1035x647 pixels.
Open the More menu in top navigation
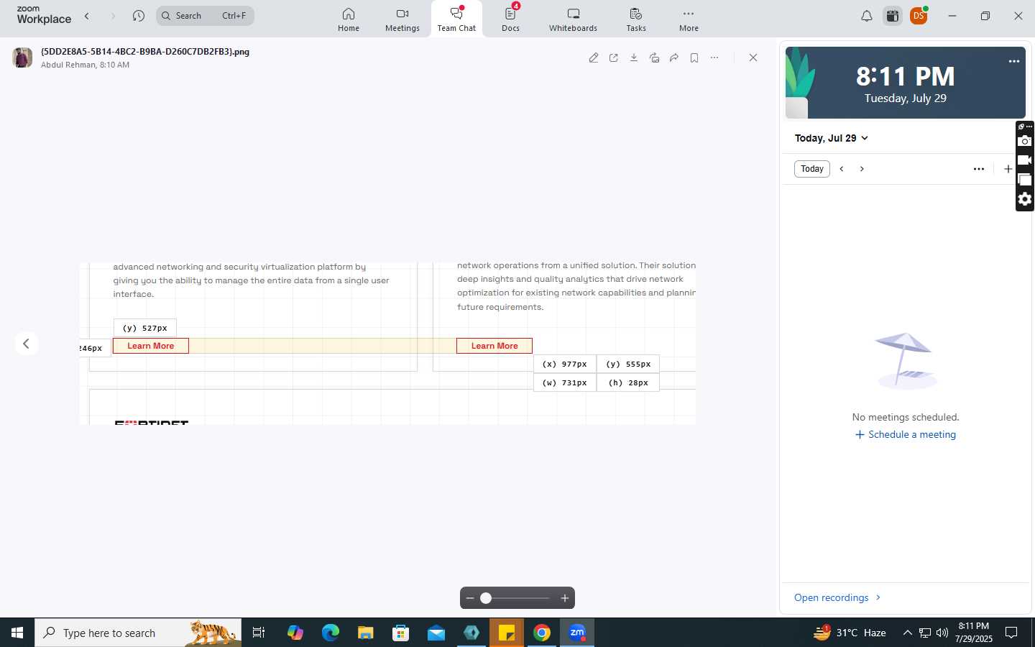[689, 19]
